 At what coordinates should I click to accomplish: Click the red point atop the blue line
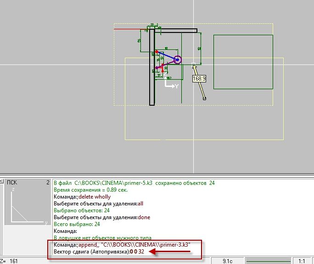[157, 52]
